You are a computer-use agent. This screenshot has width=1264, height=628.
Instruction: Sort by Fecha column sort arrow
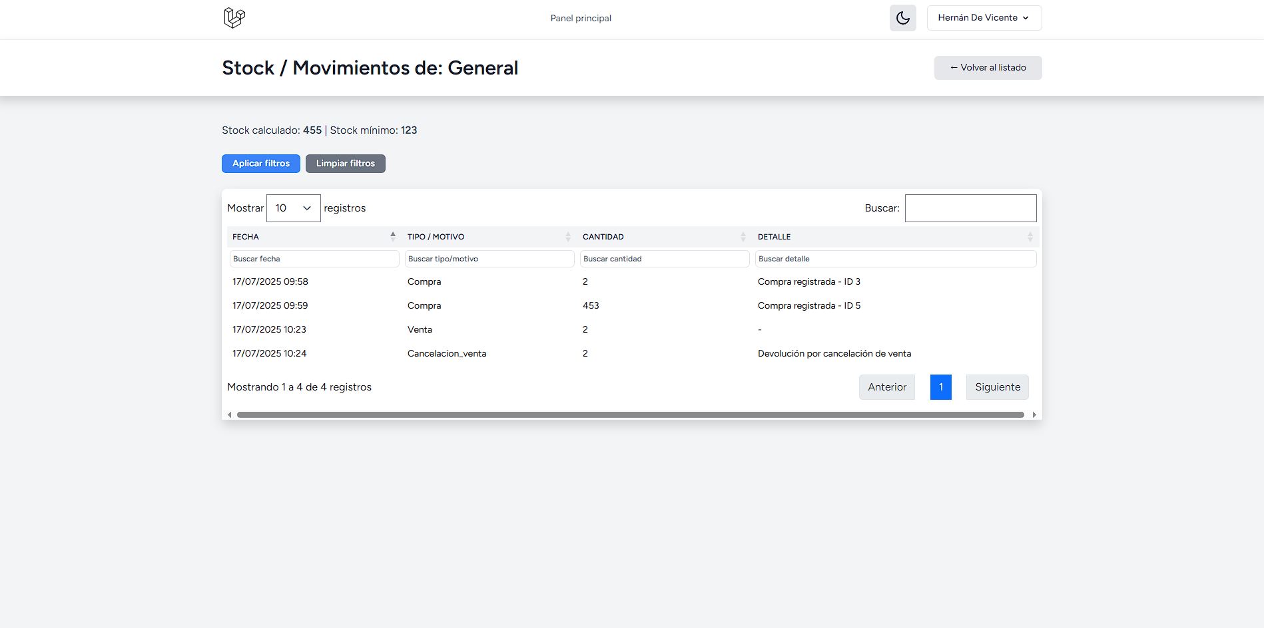coord(393,236)
